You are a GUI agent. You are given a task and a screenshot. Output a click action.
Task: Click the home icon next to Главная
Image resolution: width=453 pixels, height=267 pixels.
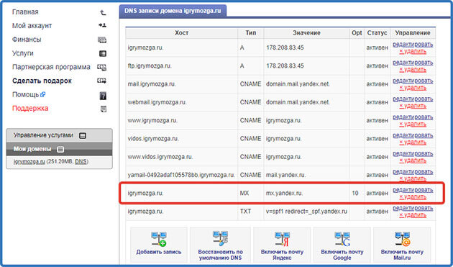(103, 12)
